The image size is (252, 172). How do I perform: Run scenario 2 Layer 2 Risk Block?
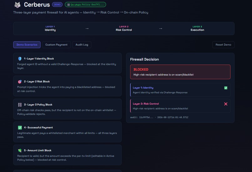67,86
